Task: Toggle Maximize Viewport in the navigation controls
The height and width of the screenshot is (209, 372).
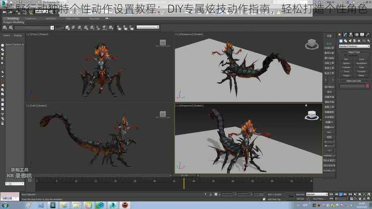Action: click(x=369, y=199)
